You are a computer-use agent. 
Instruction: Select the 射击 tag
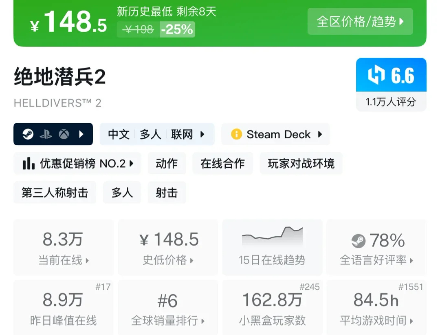click(167, 193)
